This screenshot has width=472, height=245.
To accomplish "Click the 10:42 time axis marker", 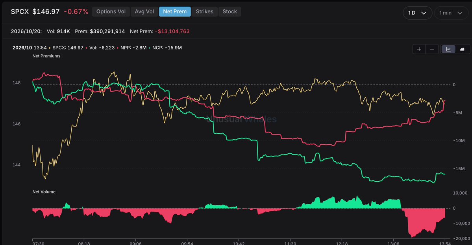I will pyautogui.click(x=239, y=243).
